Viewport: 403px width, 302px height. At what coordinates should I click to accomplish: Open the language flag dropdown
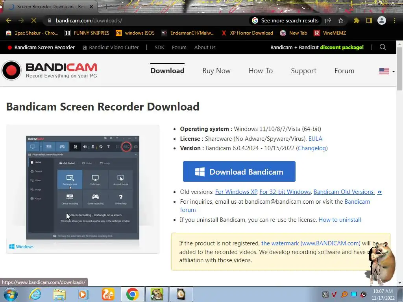[x=387, y=71]
